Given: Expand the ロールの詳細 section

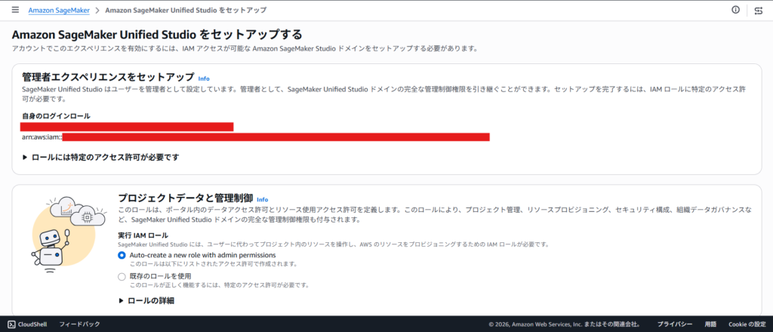Looking at the screenshot, I should [146, 300].
